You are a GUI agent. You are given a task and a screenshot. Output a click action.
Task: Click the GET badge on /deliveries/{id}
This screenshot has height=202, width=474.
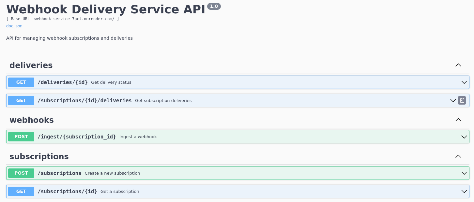(21, 82)
